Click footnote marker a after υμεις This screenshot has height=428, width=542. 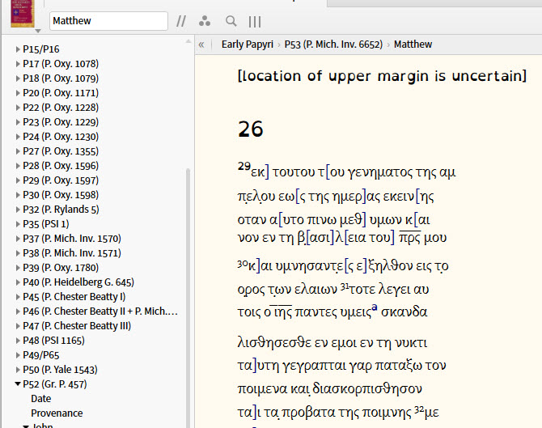(x=375, y=308)
